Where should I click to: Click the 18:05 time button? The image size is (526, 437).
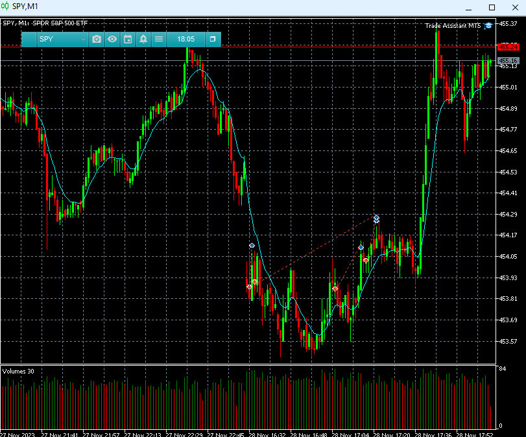pos(186,40)
